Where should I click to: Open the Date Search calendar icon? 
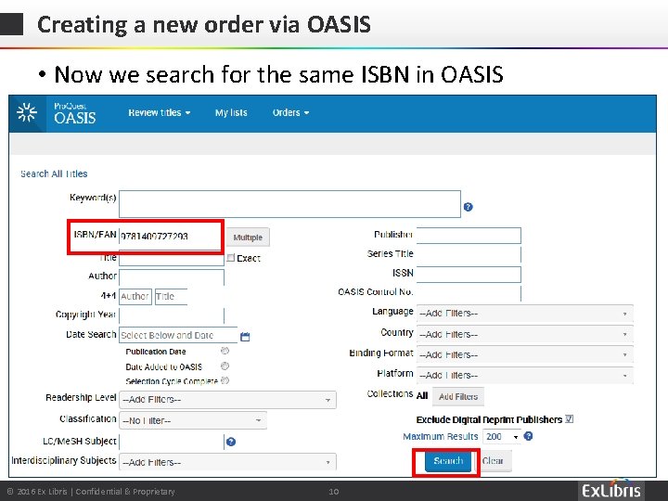pos(245,337)
